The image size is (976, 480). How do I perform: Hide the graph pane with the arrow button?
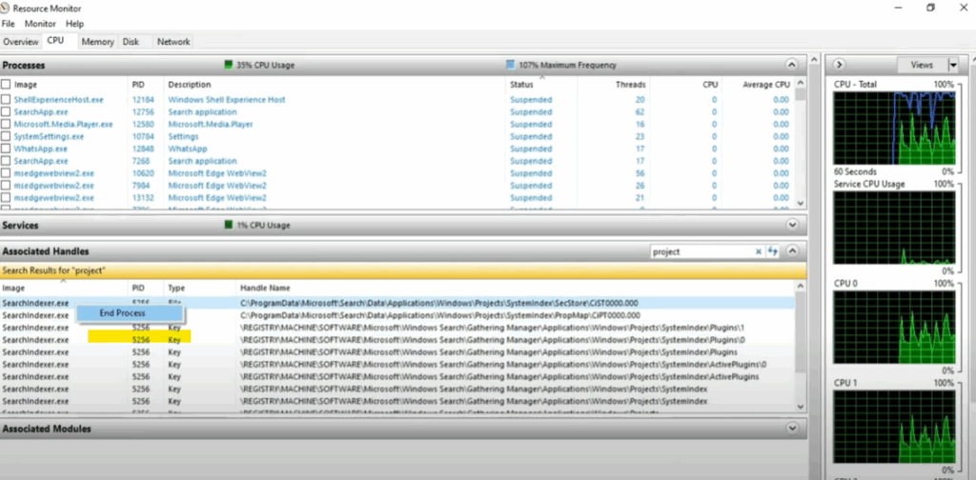(840, 65)
